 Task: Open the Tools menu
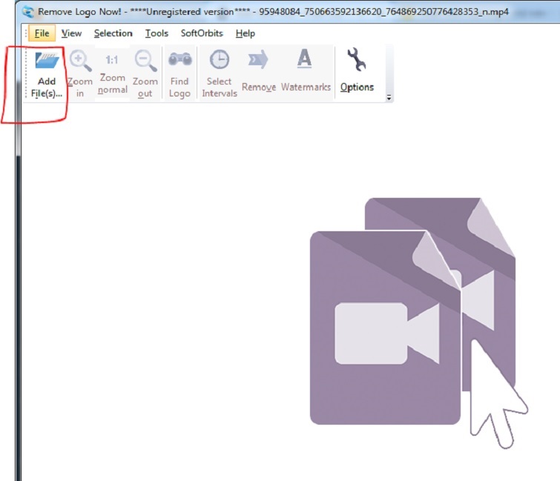(157, 33)
